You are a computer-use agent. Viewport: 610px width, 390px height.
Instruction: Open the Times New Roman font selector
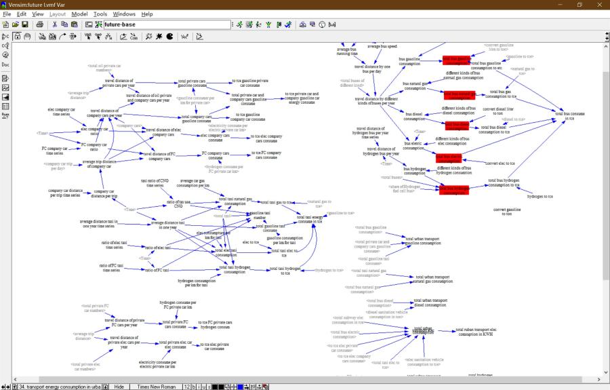(x=156, y=386)
